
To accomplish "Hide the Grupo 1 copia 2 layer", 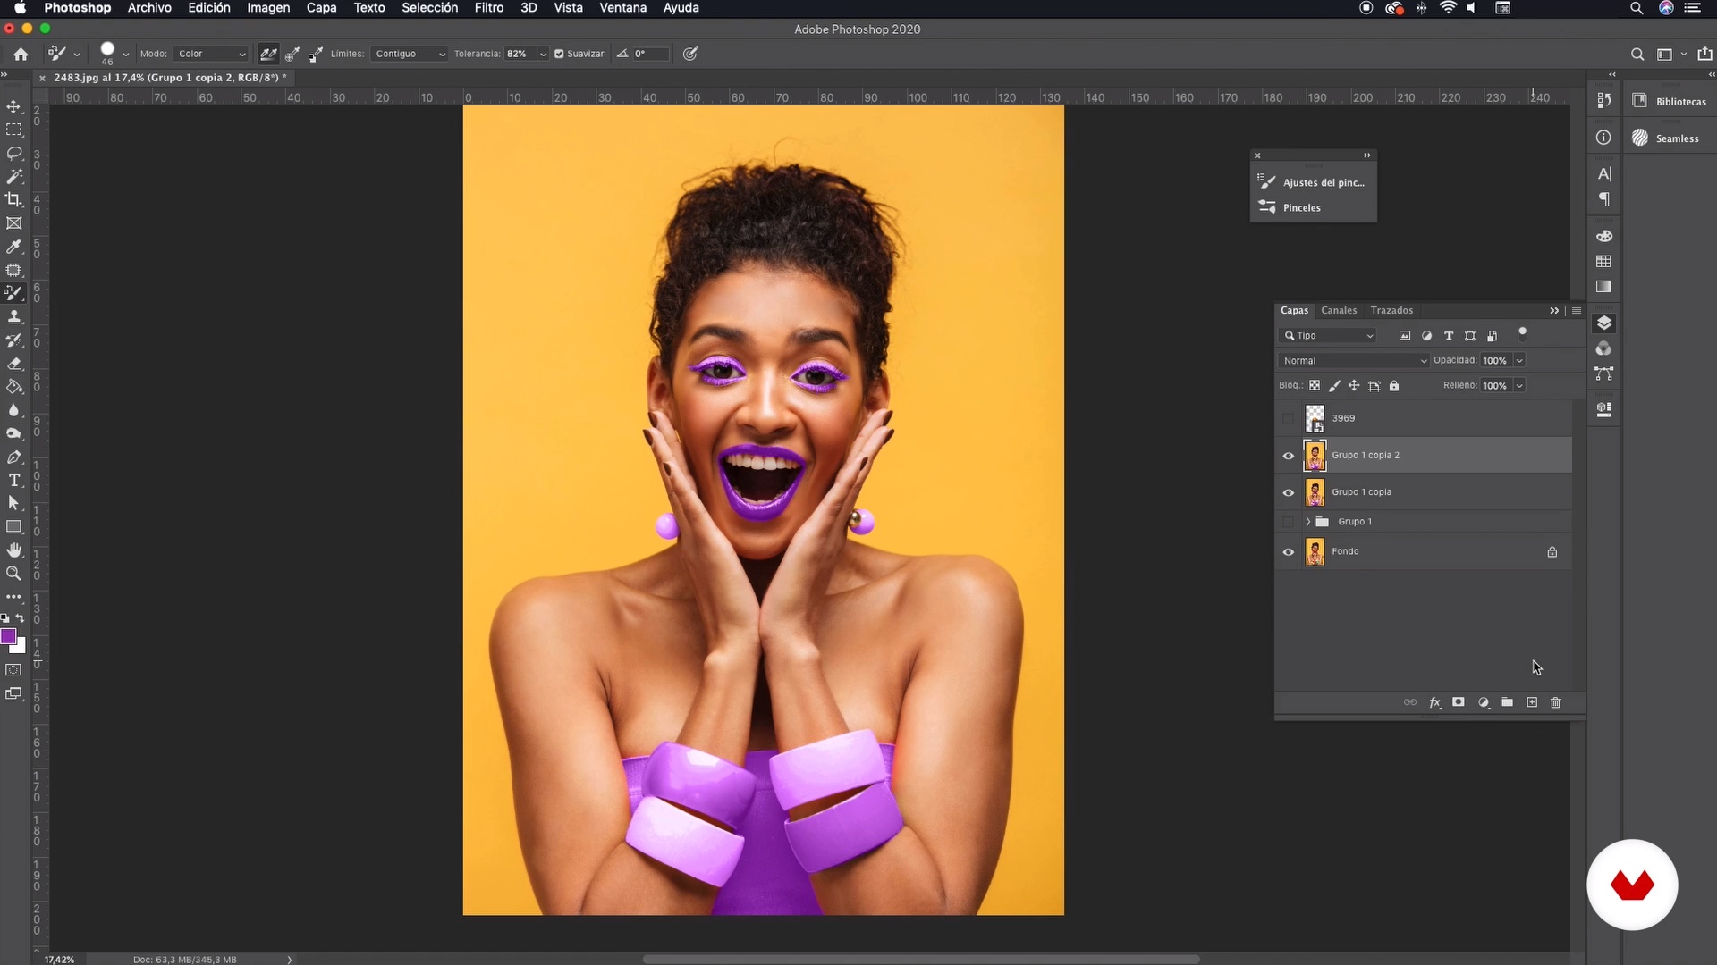I will pos(1289,456).
